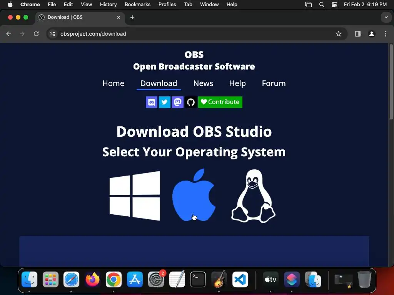
Task: Open the OBS GitHub icon
Action: [x=191, y=102]
